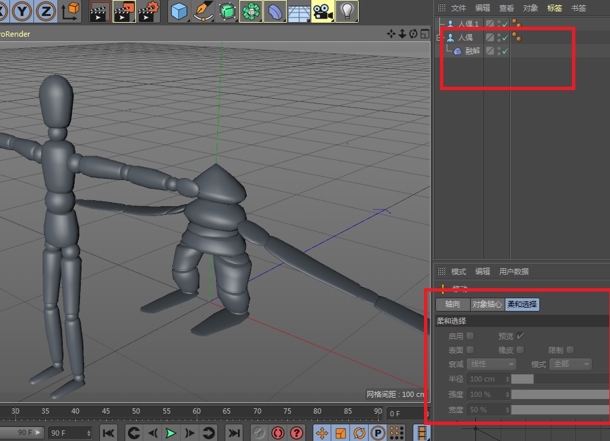The width and height of the screenshot is (610, 441).
Task: Open Attribute Manager Edit menu 编辑
Action: 483,272
